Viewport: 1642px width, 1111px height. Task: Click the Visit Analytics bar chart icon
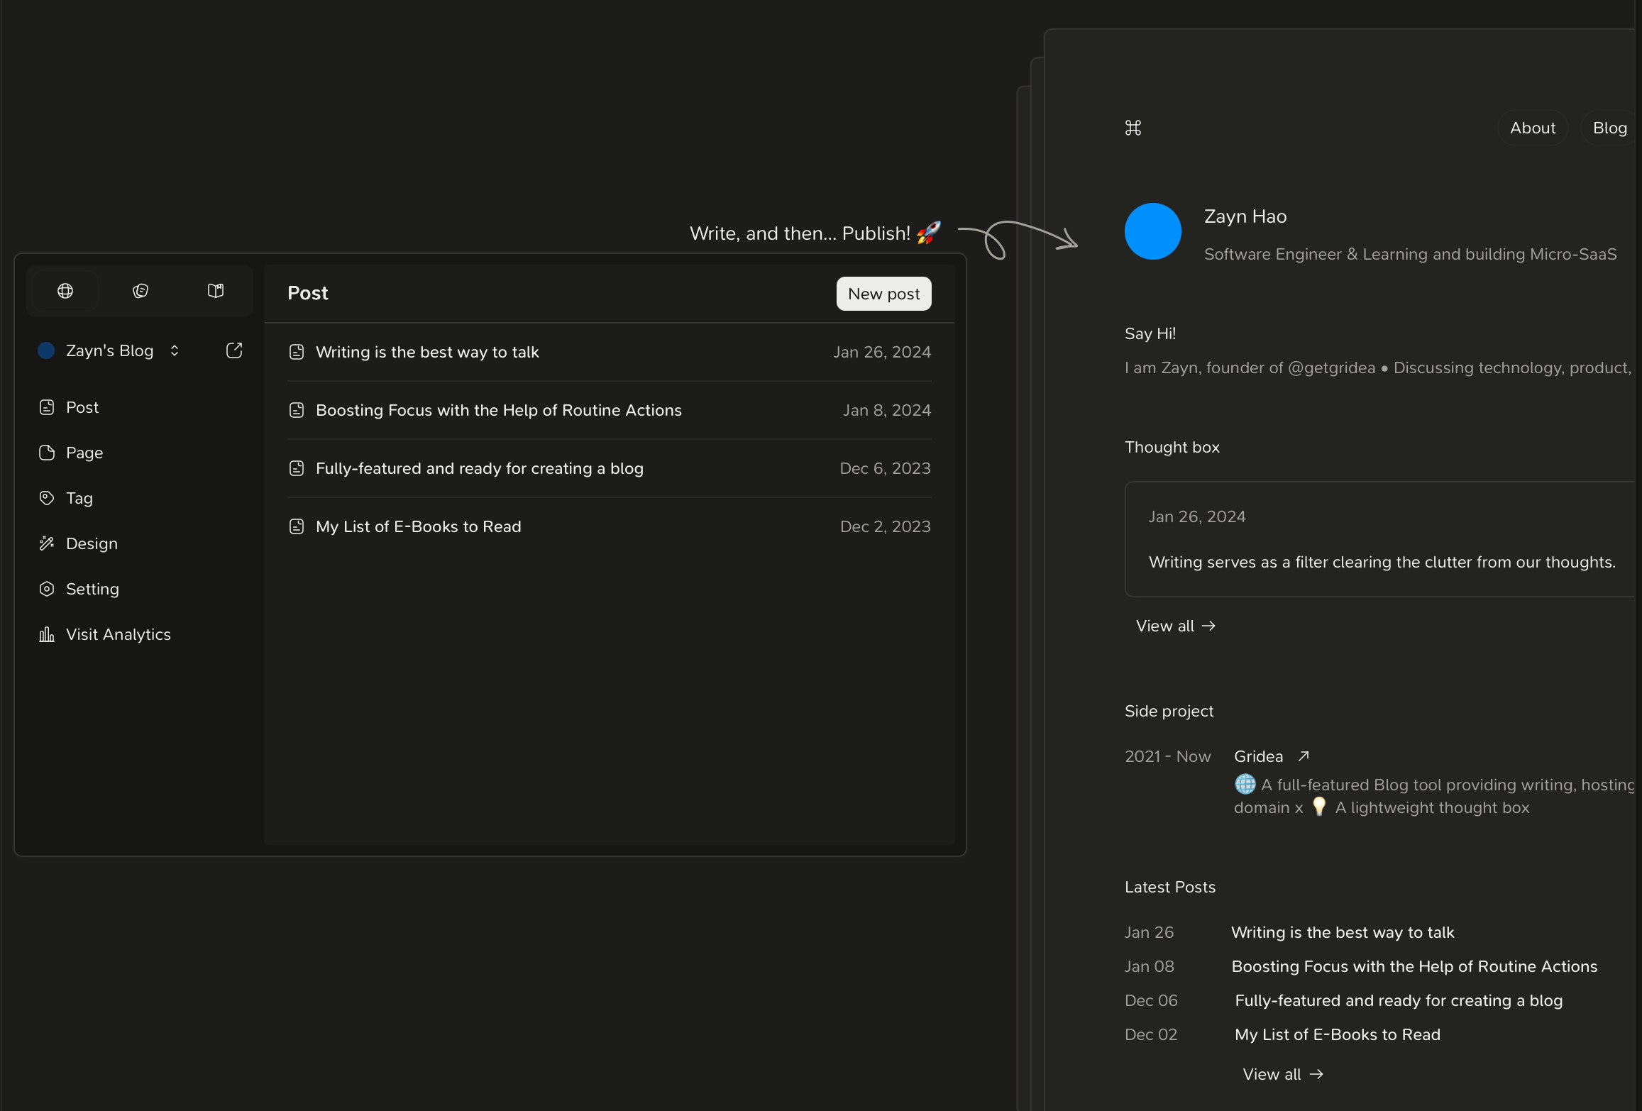[x=47, y=634]
